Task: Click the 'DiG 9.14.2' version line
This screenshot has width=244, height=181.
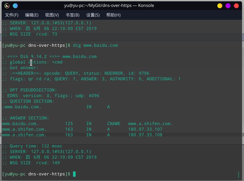Action: click(x=49, y=56)
